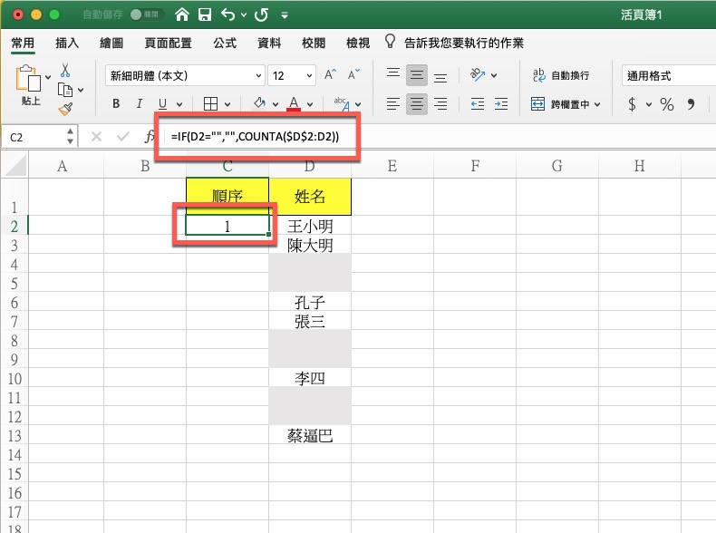Click the Name Box showing C2
The width and height of the screenshot is (716, 533).
pos(38,137)
